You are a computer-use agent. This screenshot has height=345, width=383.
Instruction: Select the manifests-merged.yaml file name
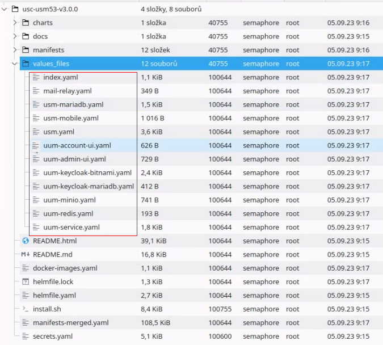coord(70,323)
